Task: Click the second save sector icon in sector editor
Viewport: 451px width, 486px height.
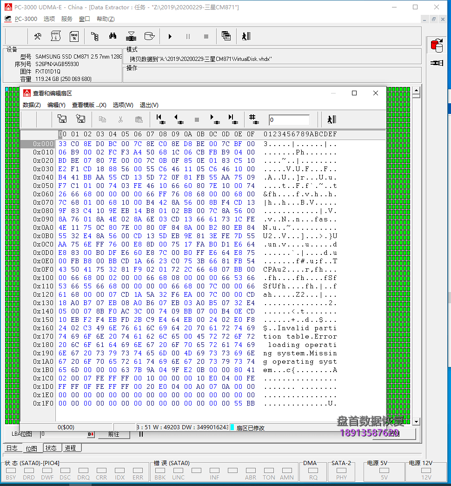Action: [x=80, y=119]
